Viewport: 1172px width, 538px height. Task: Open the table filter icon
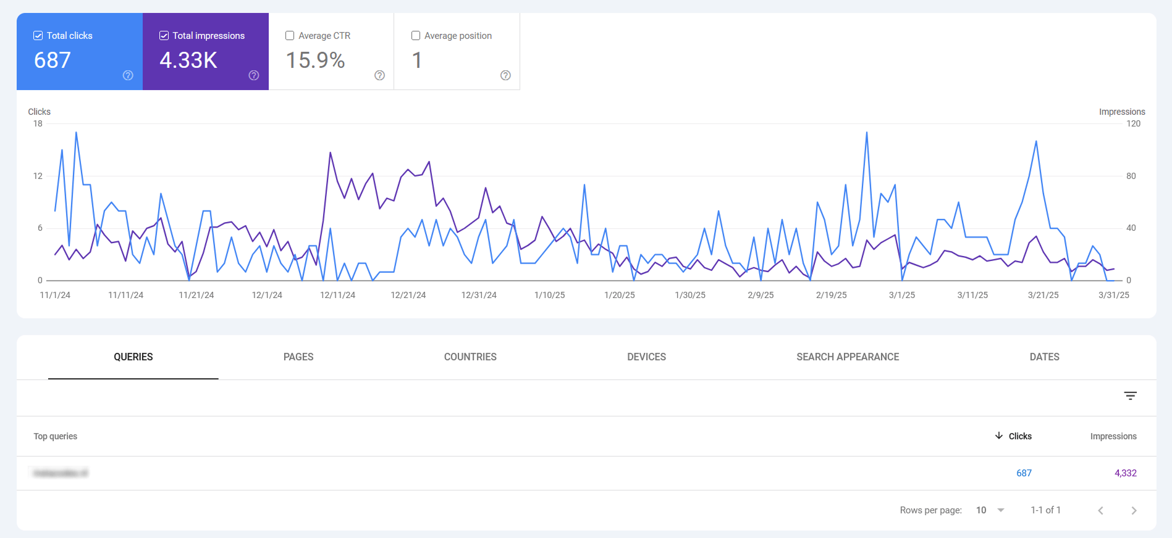click(x=1130, y=396)
